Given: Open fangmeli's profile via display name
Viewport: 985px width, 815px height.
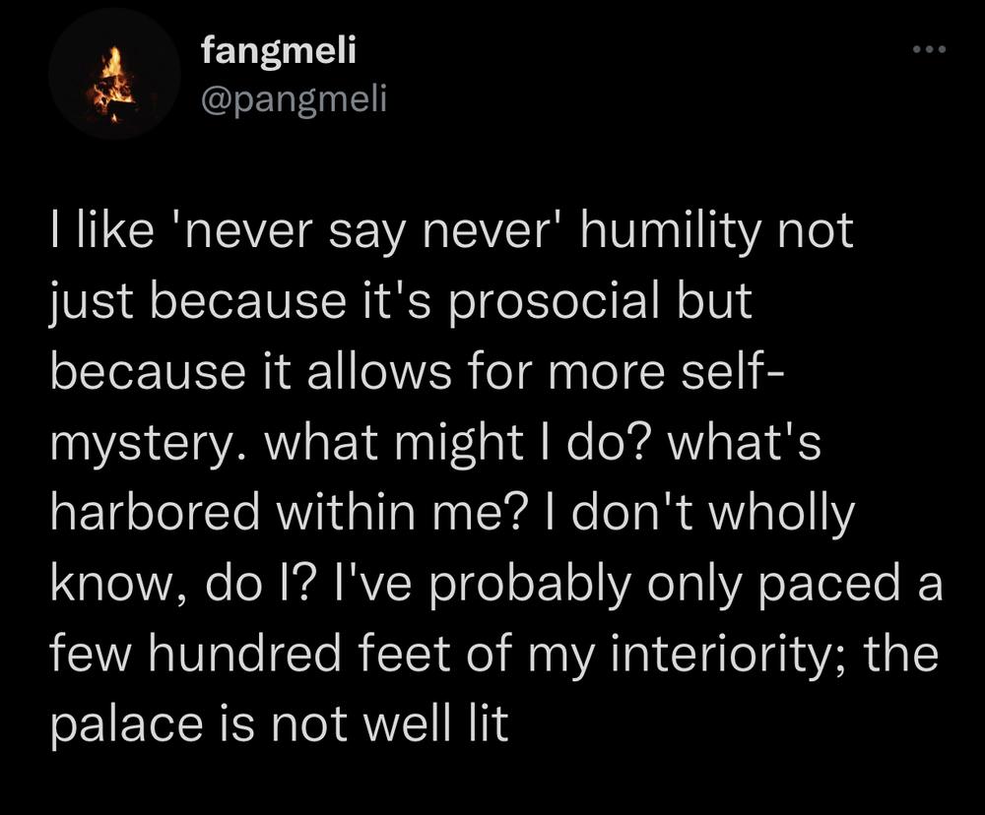Looking at the screenshot, I should [x=279, y=51].
